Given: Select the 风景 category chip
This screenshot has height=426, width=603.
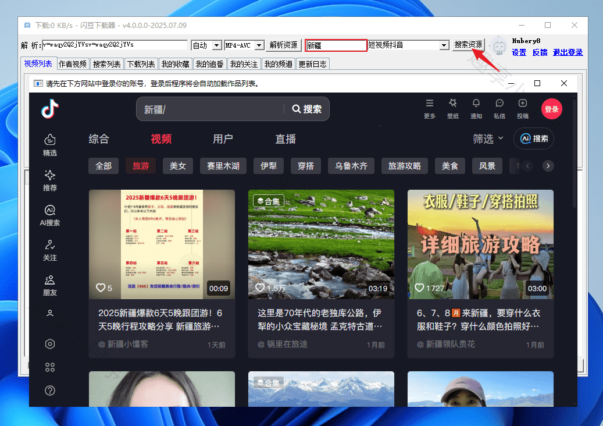Looking at the screenshot, I should [487, 166].
